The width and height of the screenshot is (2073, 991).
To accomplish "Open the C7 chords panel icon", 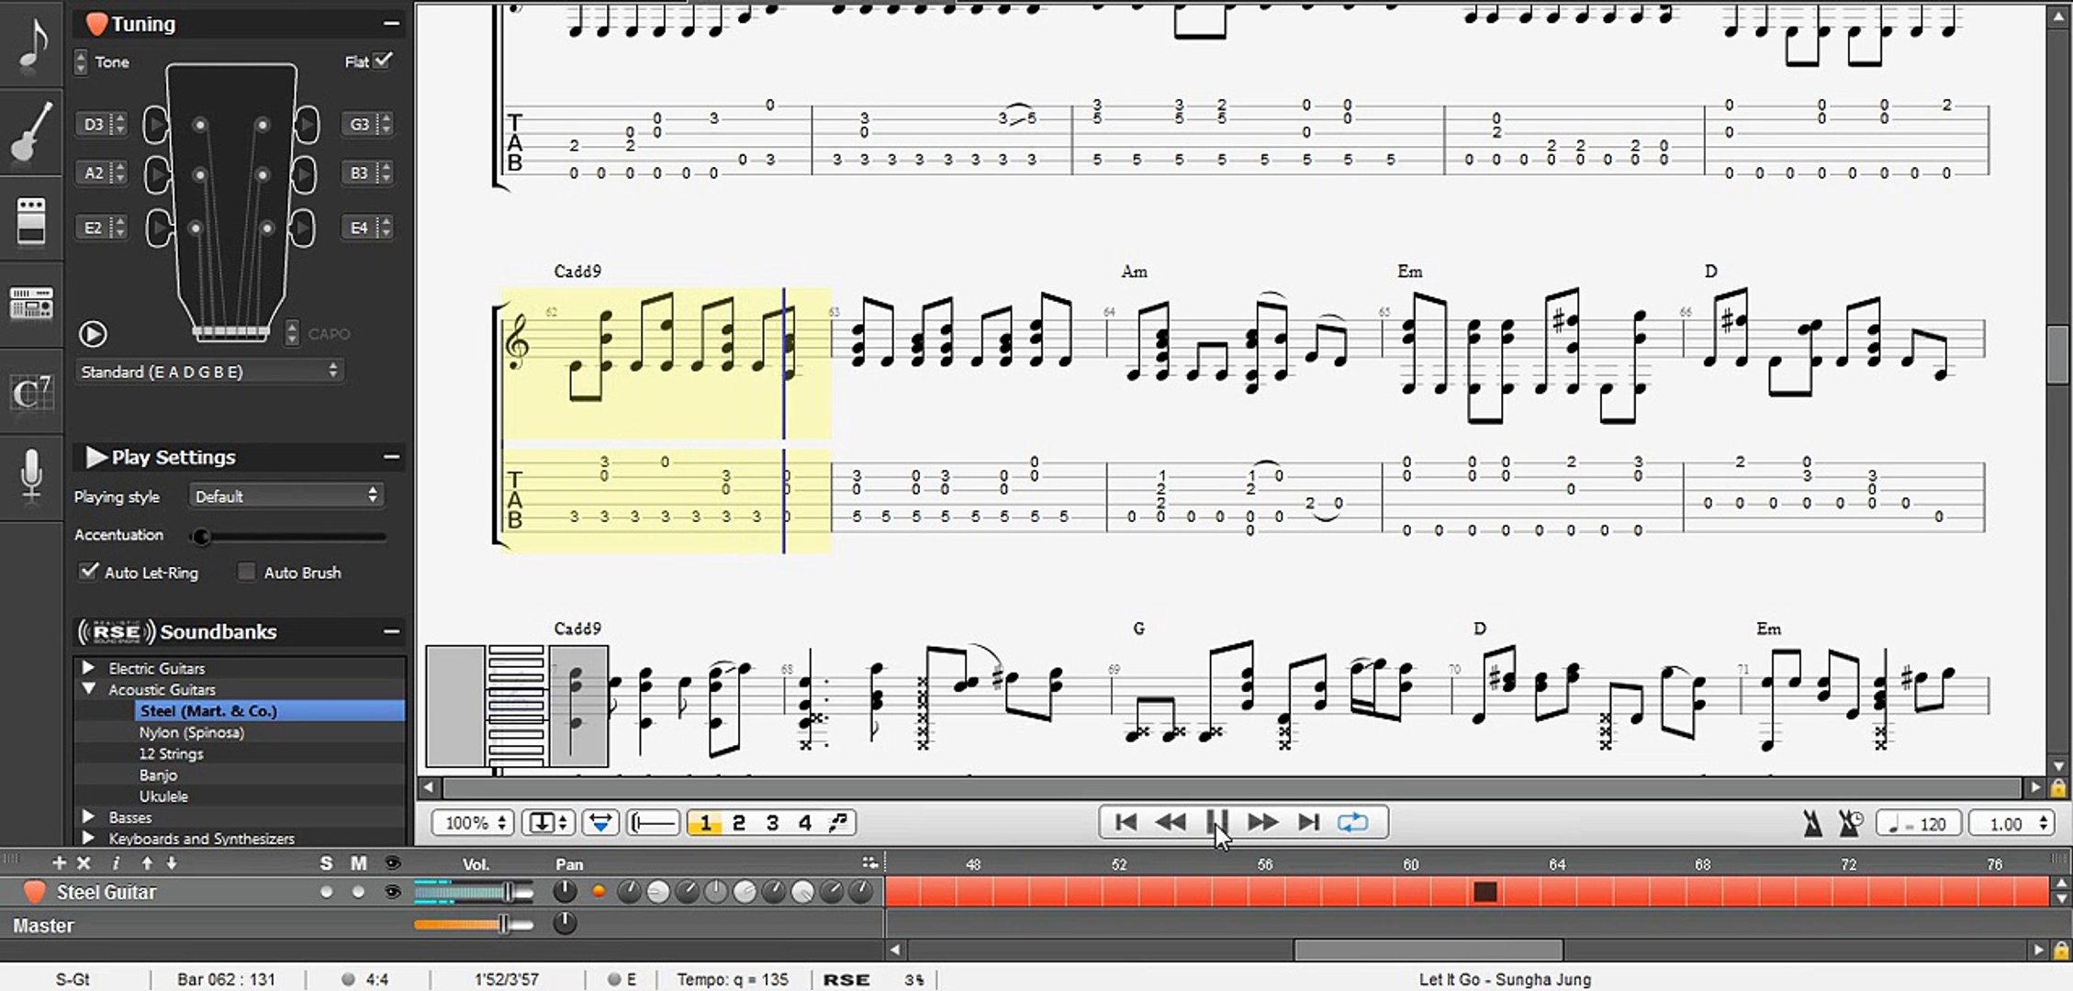I will 32,393.
